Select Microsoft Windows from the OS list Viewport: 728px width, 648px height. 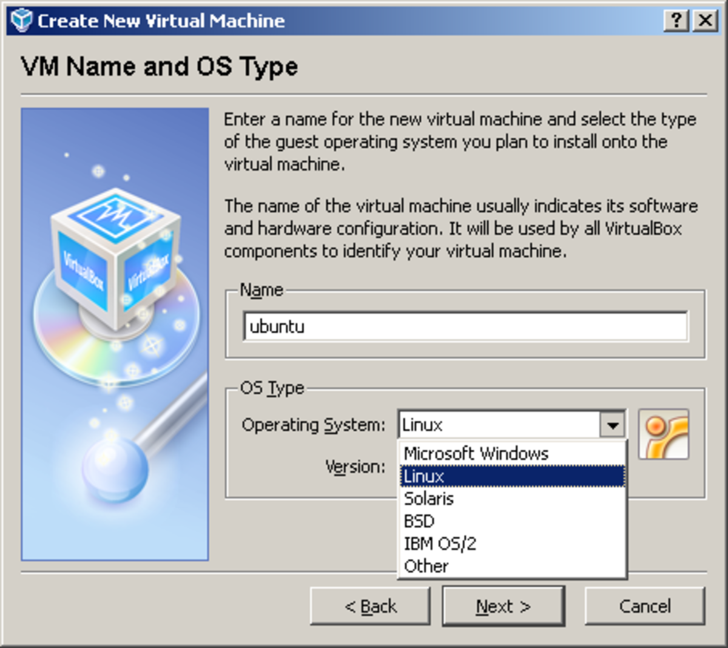click(x=476, y=454)
